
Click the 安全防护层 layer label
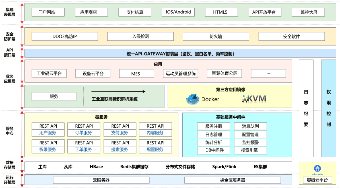pos(10,36)
